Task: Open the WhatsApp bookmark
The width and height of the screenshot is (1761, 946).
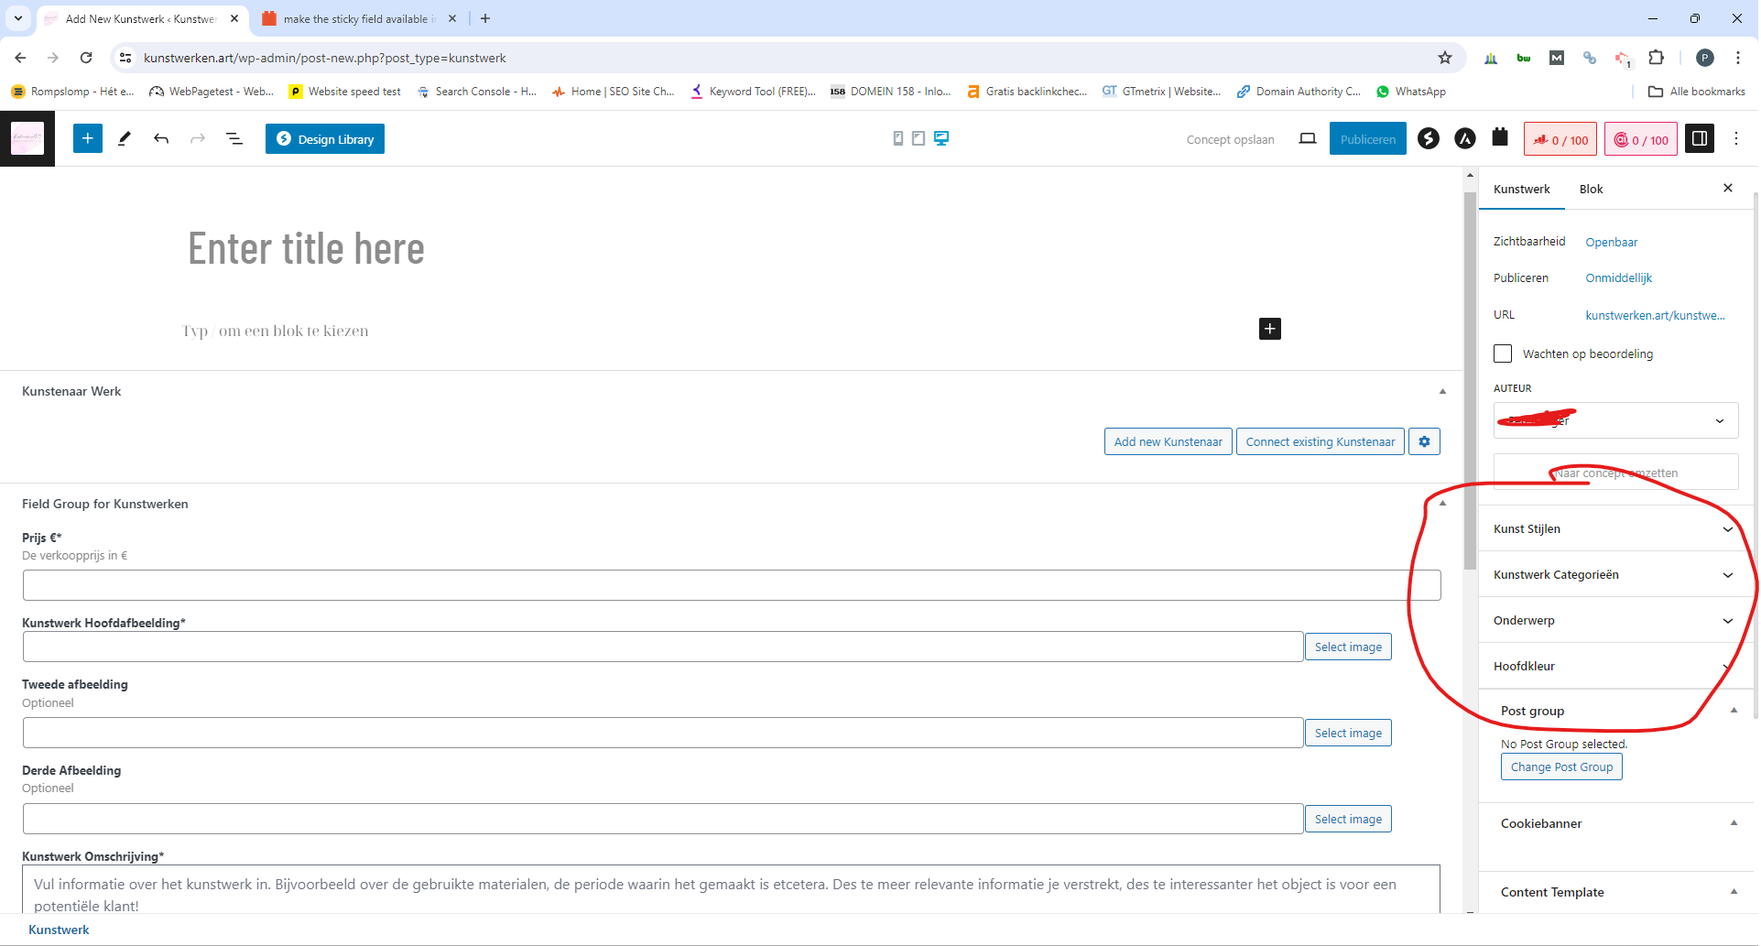Action: 1410,92
